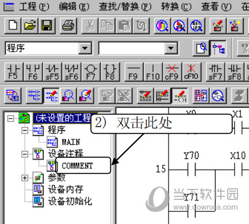Draw horizontal line F9
Image resolution: width=249 pixels, height=224 pixels.
[133, 72]
